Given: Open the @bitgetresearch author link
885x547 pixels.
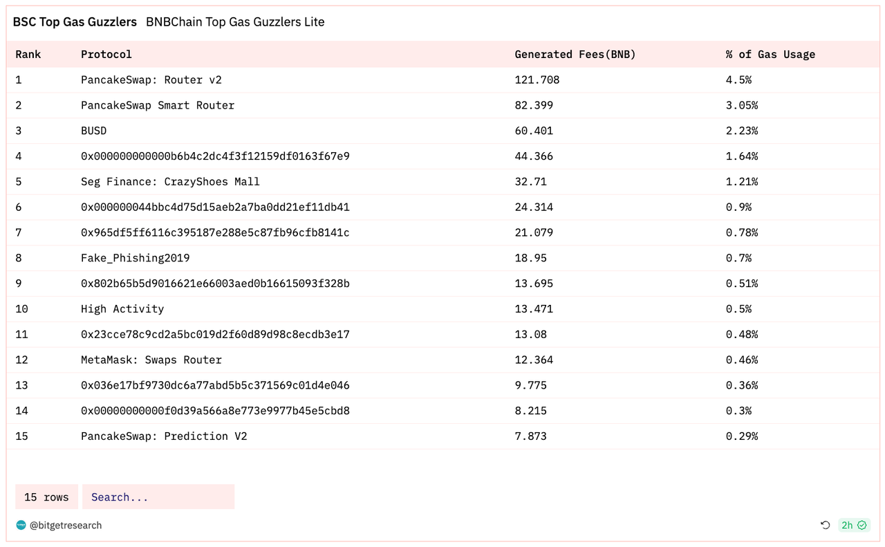Looking at the screenshot, I should [66, 525].
